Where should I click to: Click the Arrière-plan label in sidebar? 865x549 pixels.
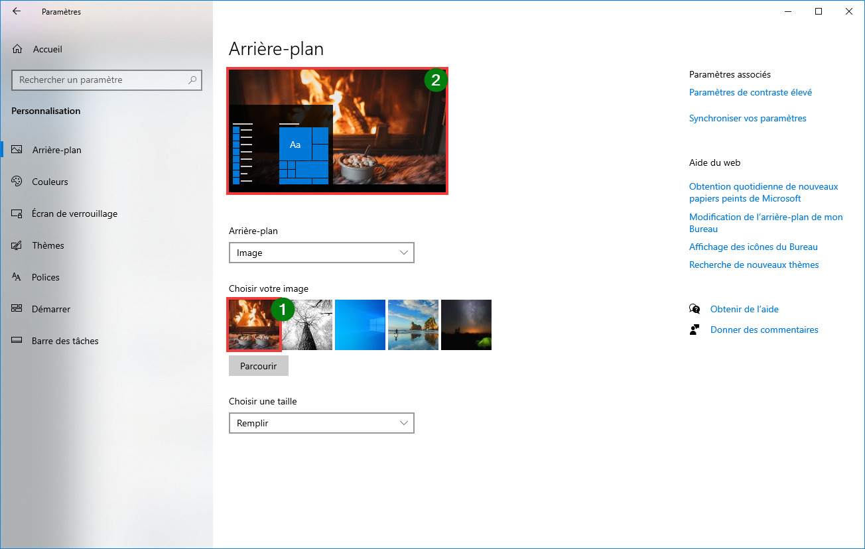click(x=57, y=150)
